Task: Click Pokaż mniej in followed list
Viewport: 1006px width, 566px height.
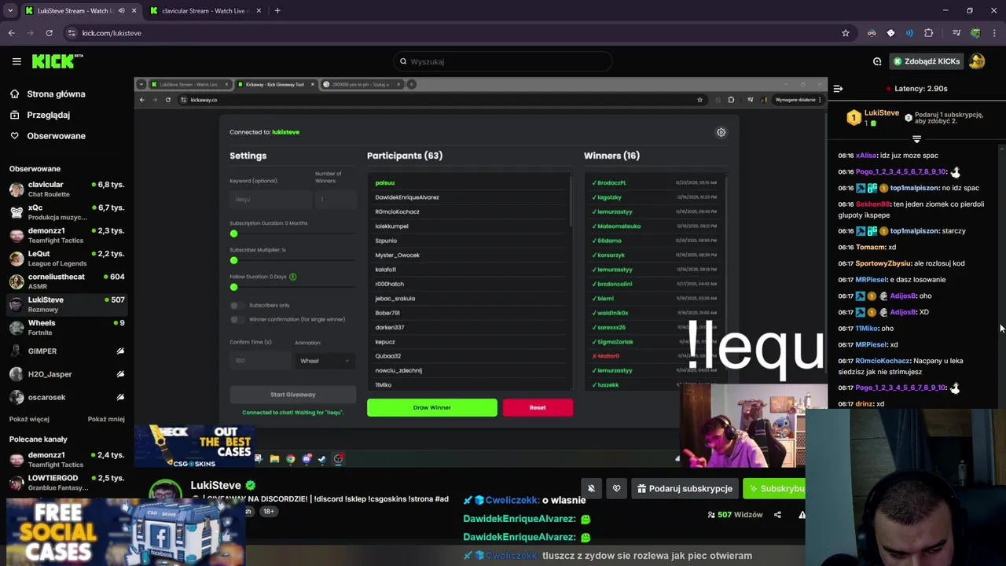Action: [x=106, y=419]
